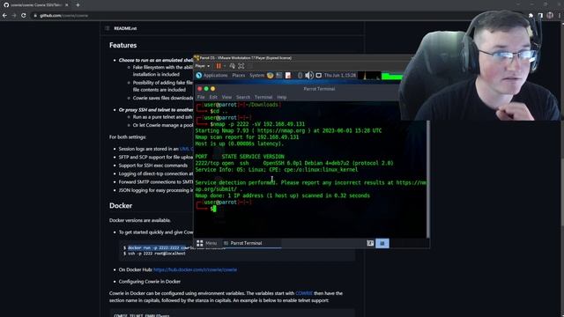Reload the GitHub page

[x=24, y=16]
